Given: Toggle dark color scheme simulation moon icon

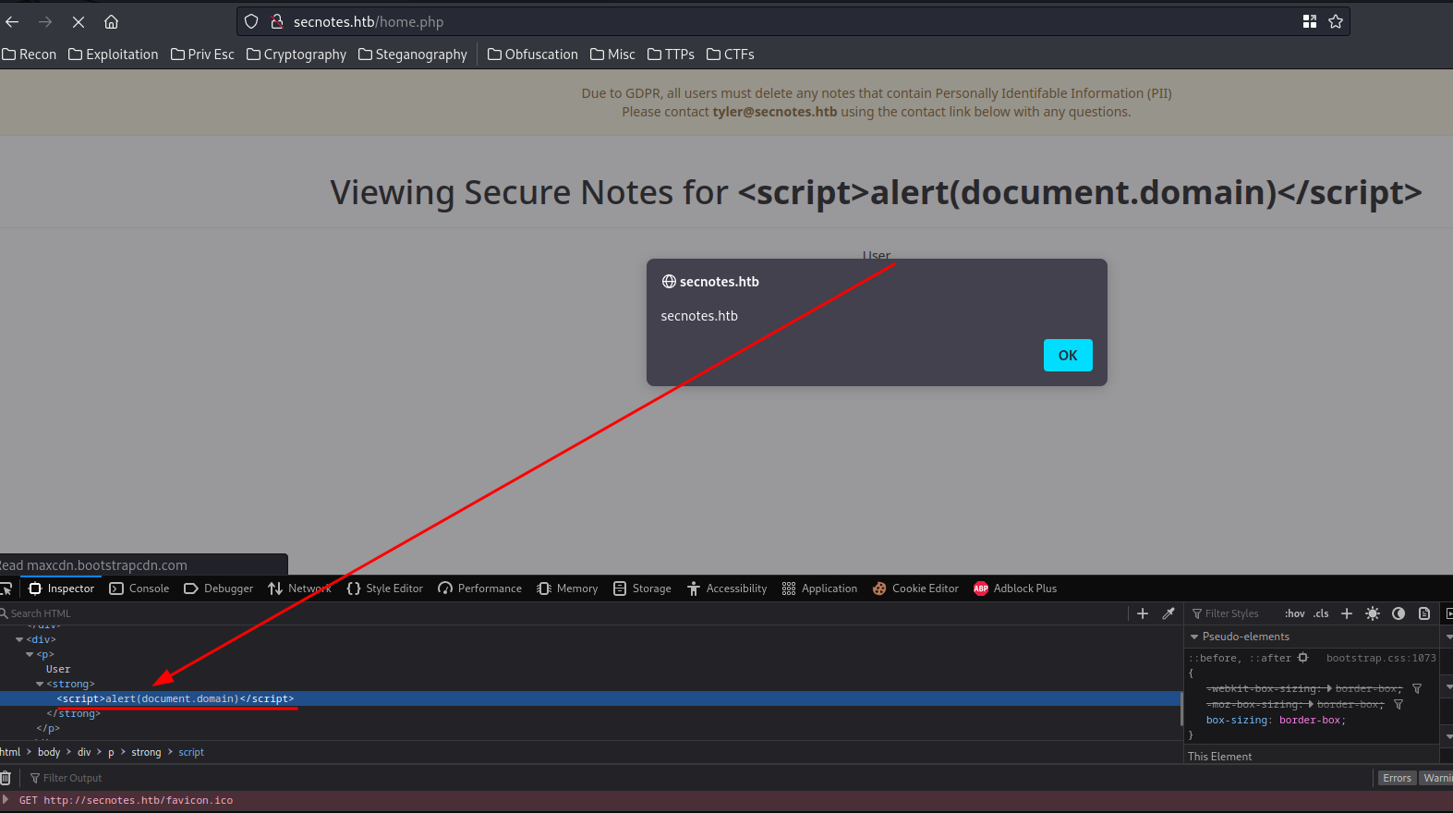Looking at the screenshot, I should pos(1399,613).
